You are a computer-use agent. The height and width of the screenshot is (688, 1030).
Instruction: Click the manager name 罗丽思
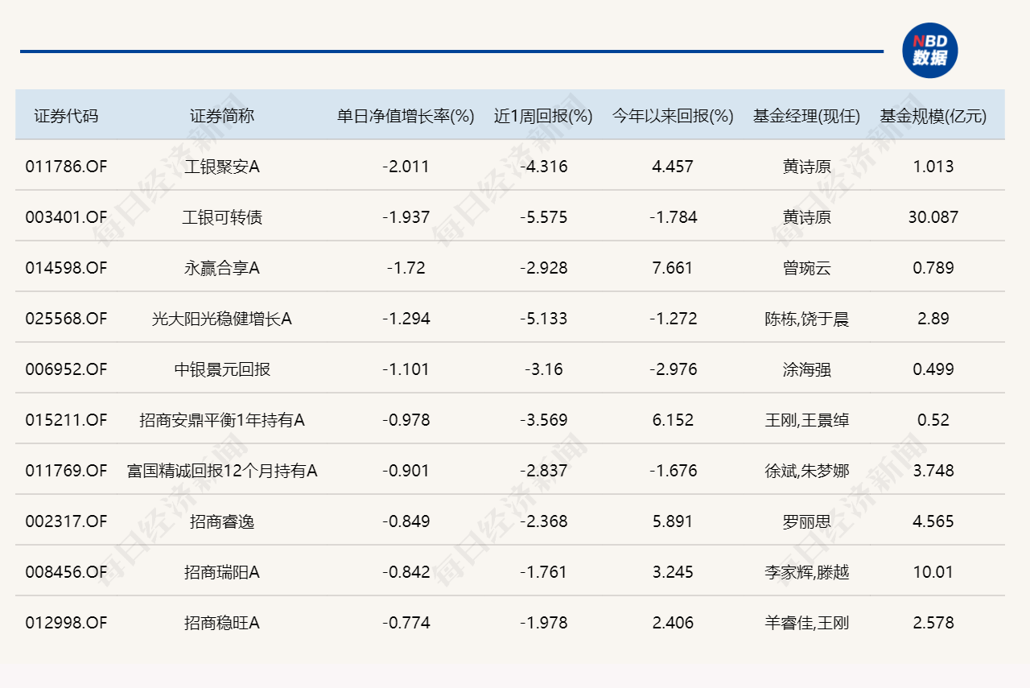pyautogui.click(x=807, y=521)
